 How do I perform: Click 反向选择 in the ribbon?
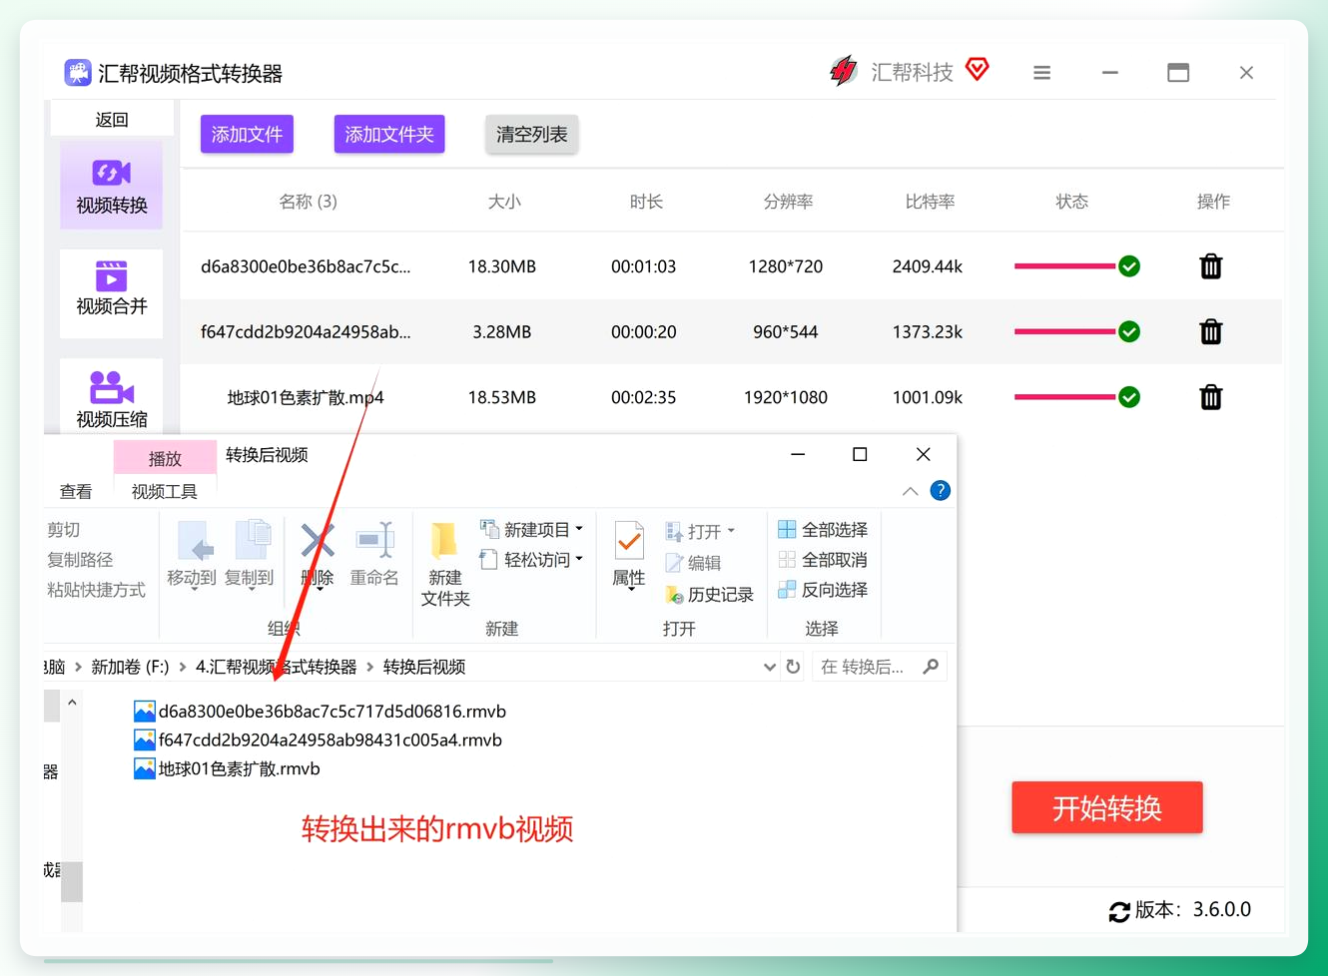coord(823,590)
